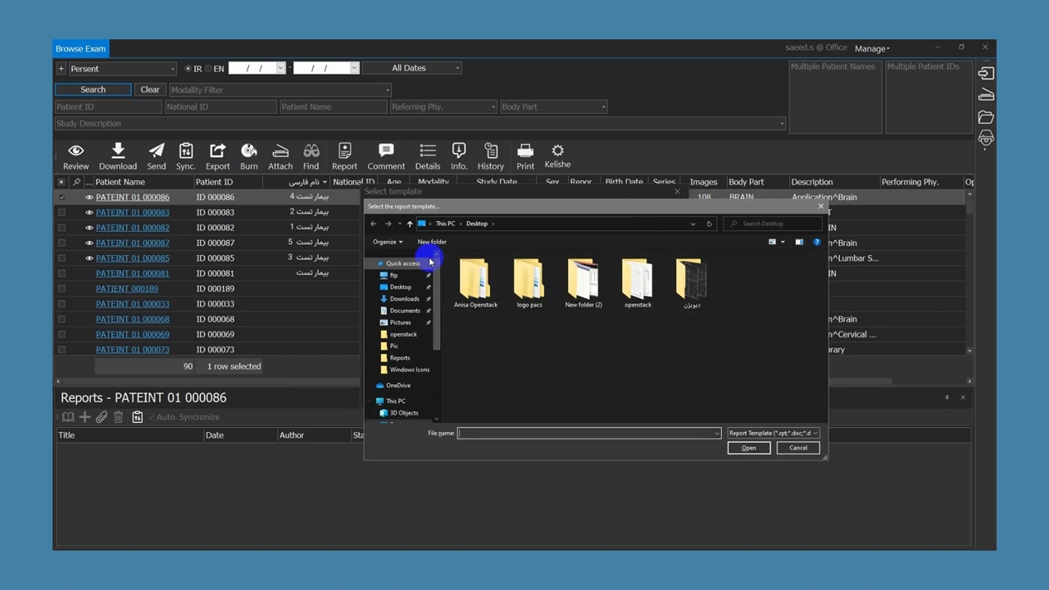Viewport: 1049px width, 590px height.
Task: Open the All Dates dropdown
Action: 412,68
